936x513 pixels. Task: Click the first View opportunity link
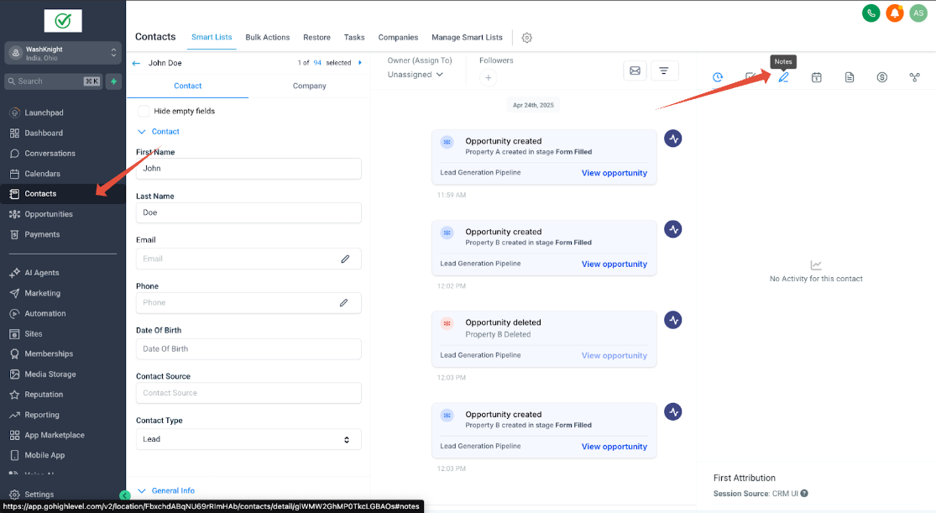coord(614,173)
